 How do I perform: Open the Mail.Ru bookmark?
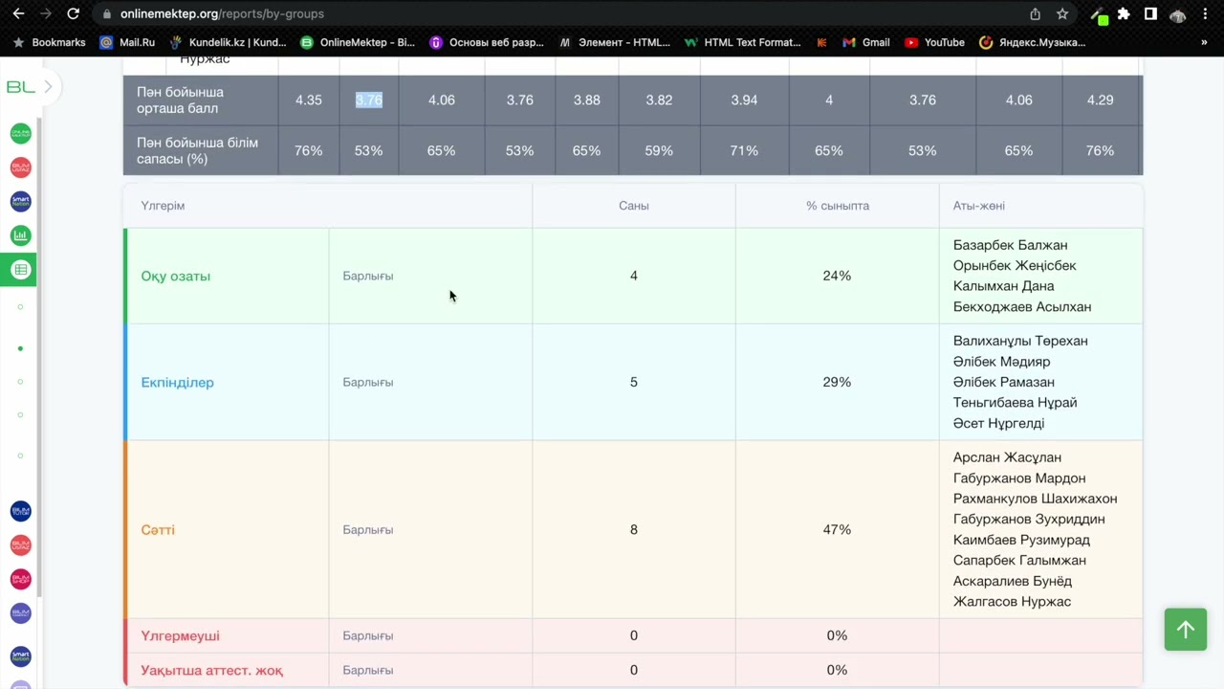coord(127,42)
